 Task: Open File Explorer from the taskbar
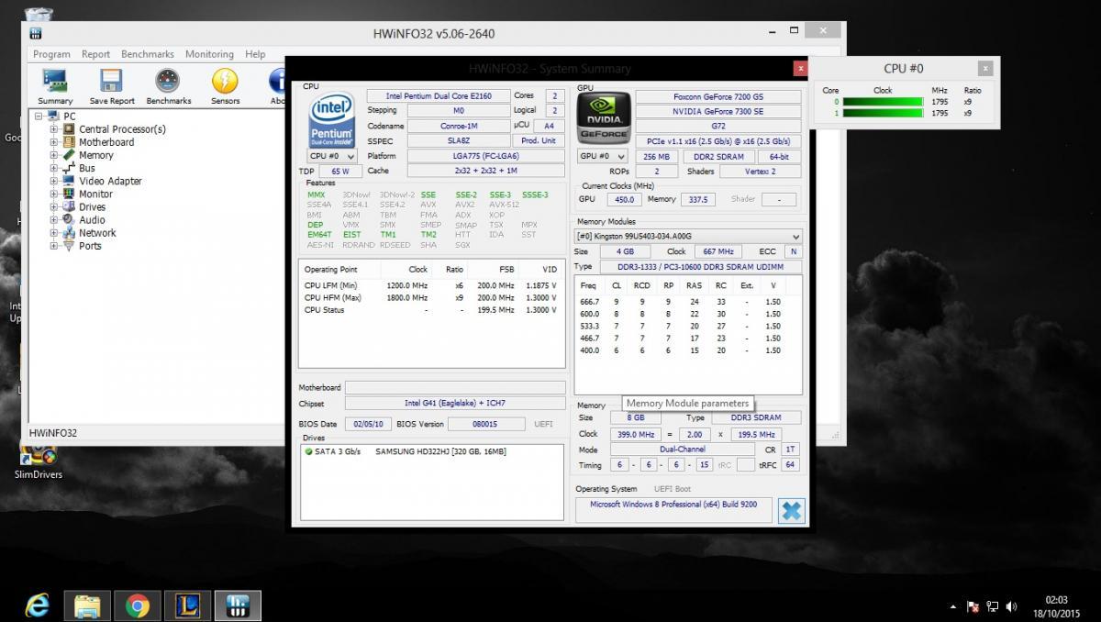click(x=87, y=605)
